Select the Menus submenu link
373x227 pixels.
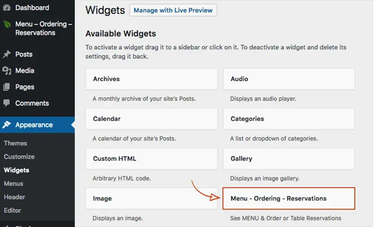coord(14,184)
